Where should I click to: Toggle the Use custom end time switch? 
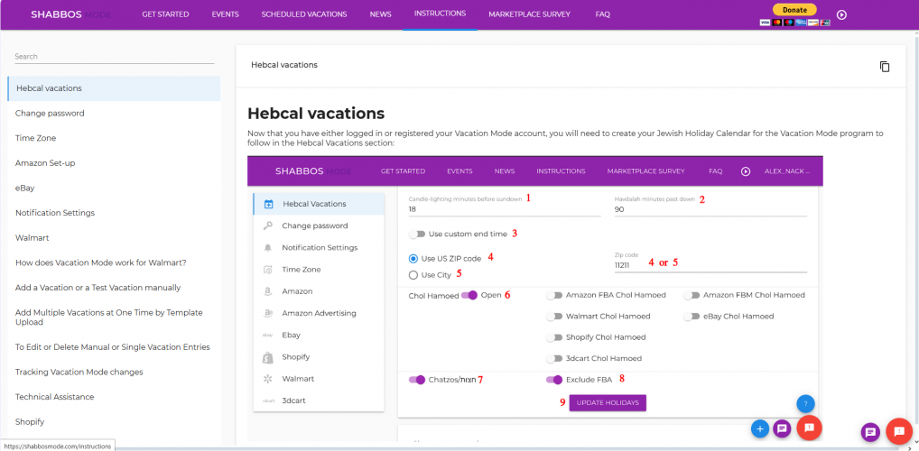416,234
